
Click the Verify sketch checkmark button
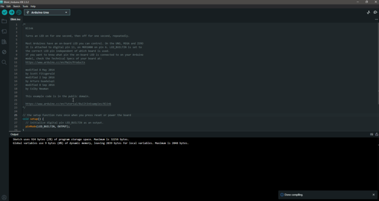[x=4, y=12]
